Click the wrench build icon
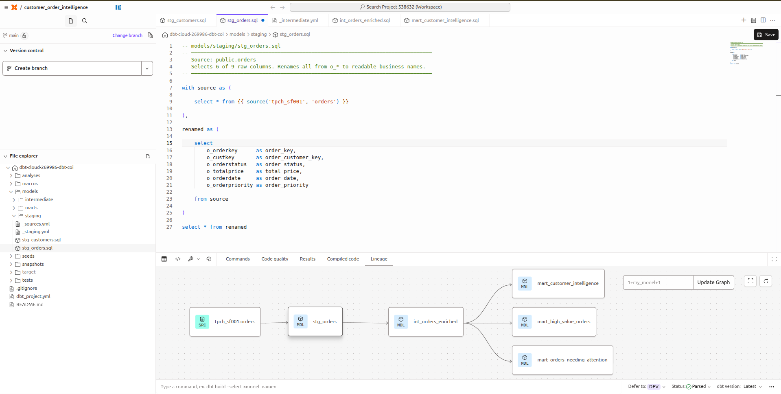Image resolution: width=781 pixels, height=394 pixels. 190,259
